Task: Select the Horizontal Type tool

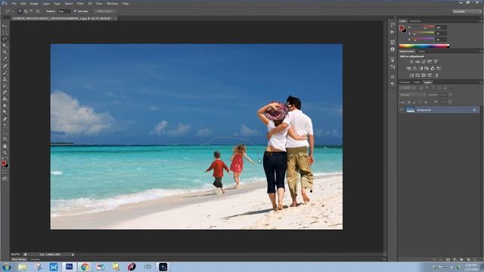Action: click(5, 126)
